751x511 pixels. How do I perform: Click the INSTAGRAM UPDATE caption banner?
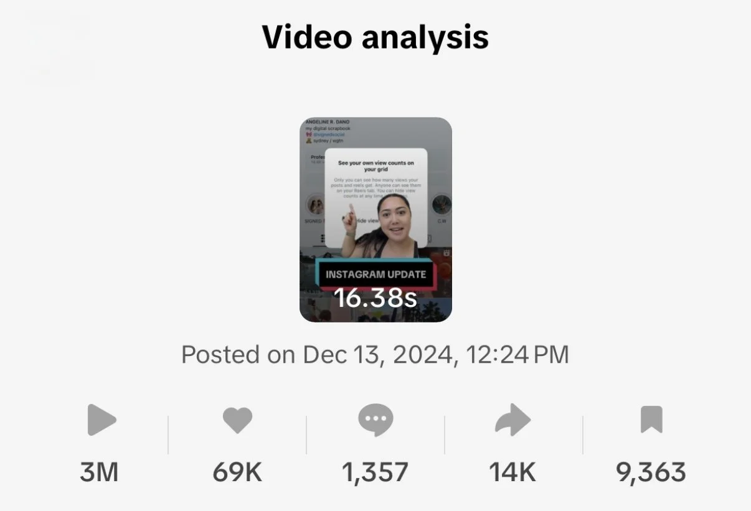pos(375,274)
